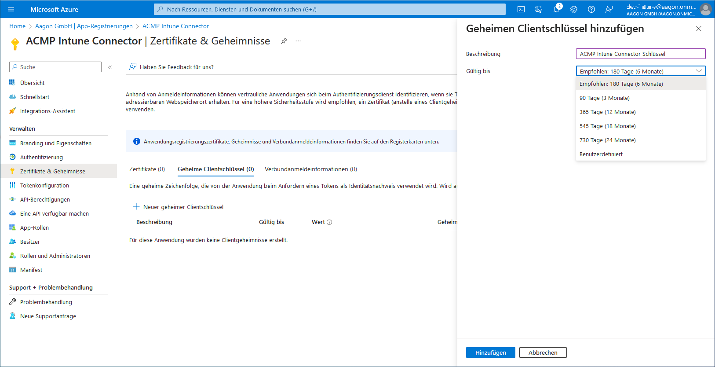715x367 pixels.
Task: Open the Verbundanmeldeinformationen (0) tab
Action: point(310,169)
